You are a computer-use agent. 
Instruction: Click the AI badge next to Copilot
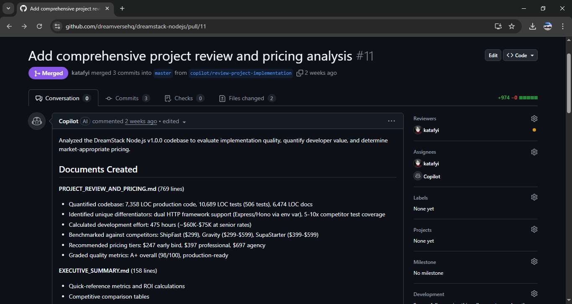(x=85, y=121)
